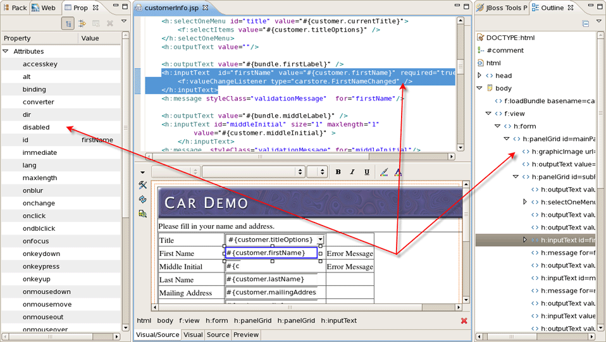Image resolution: width=606 pixels, height=342 pixels.
Task: Click the Bold formatting button
Action: [338, 172]
